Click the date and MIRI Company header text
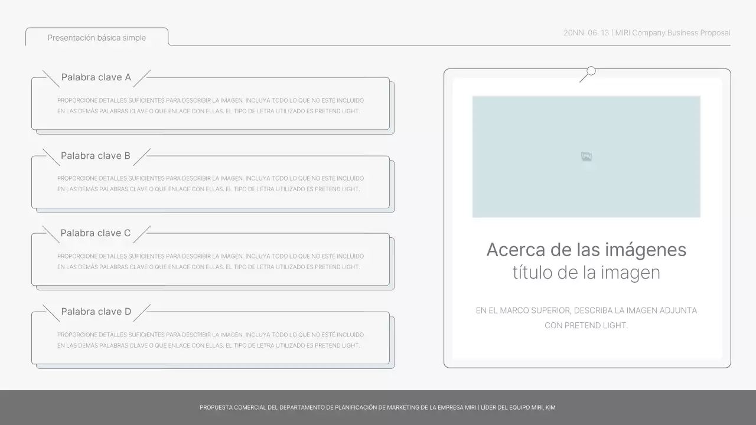This screenshot has width=756, height=425. [x=647, y=33]
